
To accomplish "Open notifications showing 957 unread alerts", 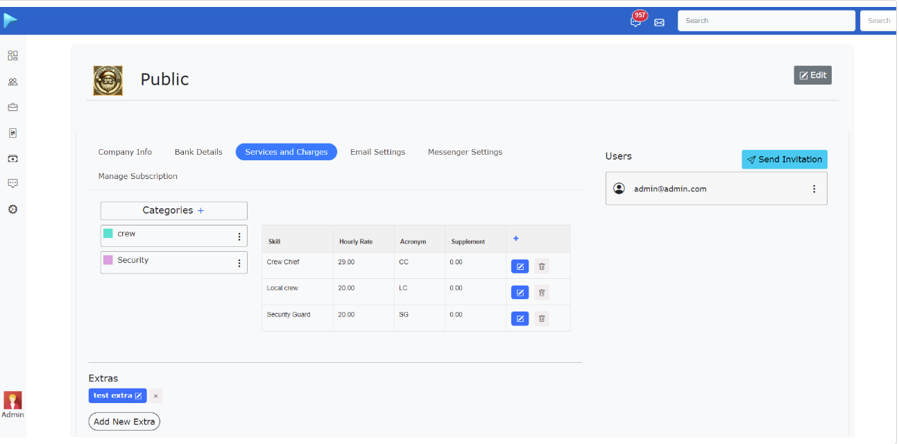I will [x=636, y=21].
